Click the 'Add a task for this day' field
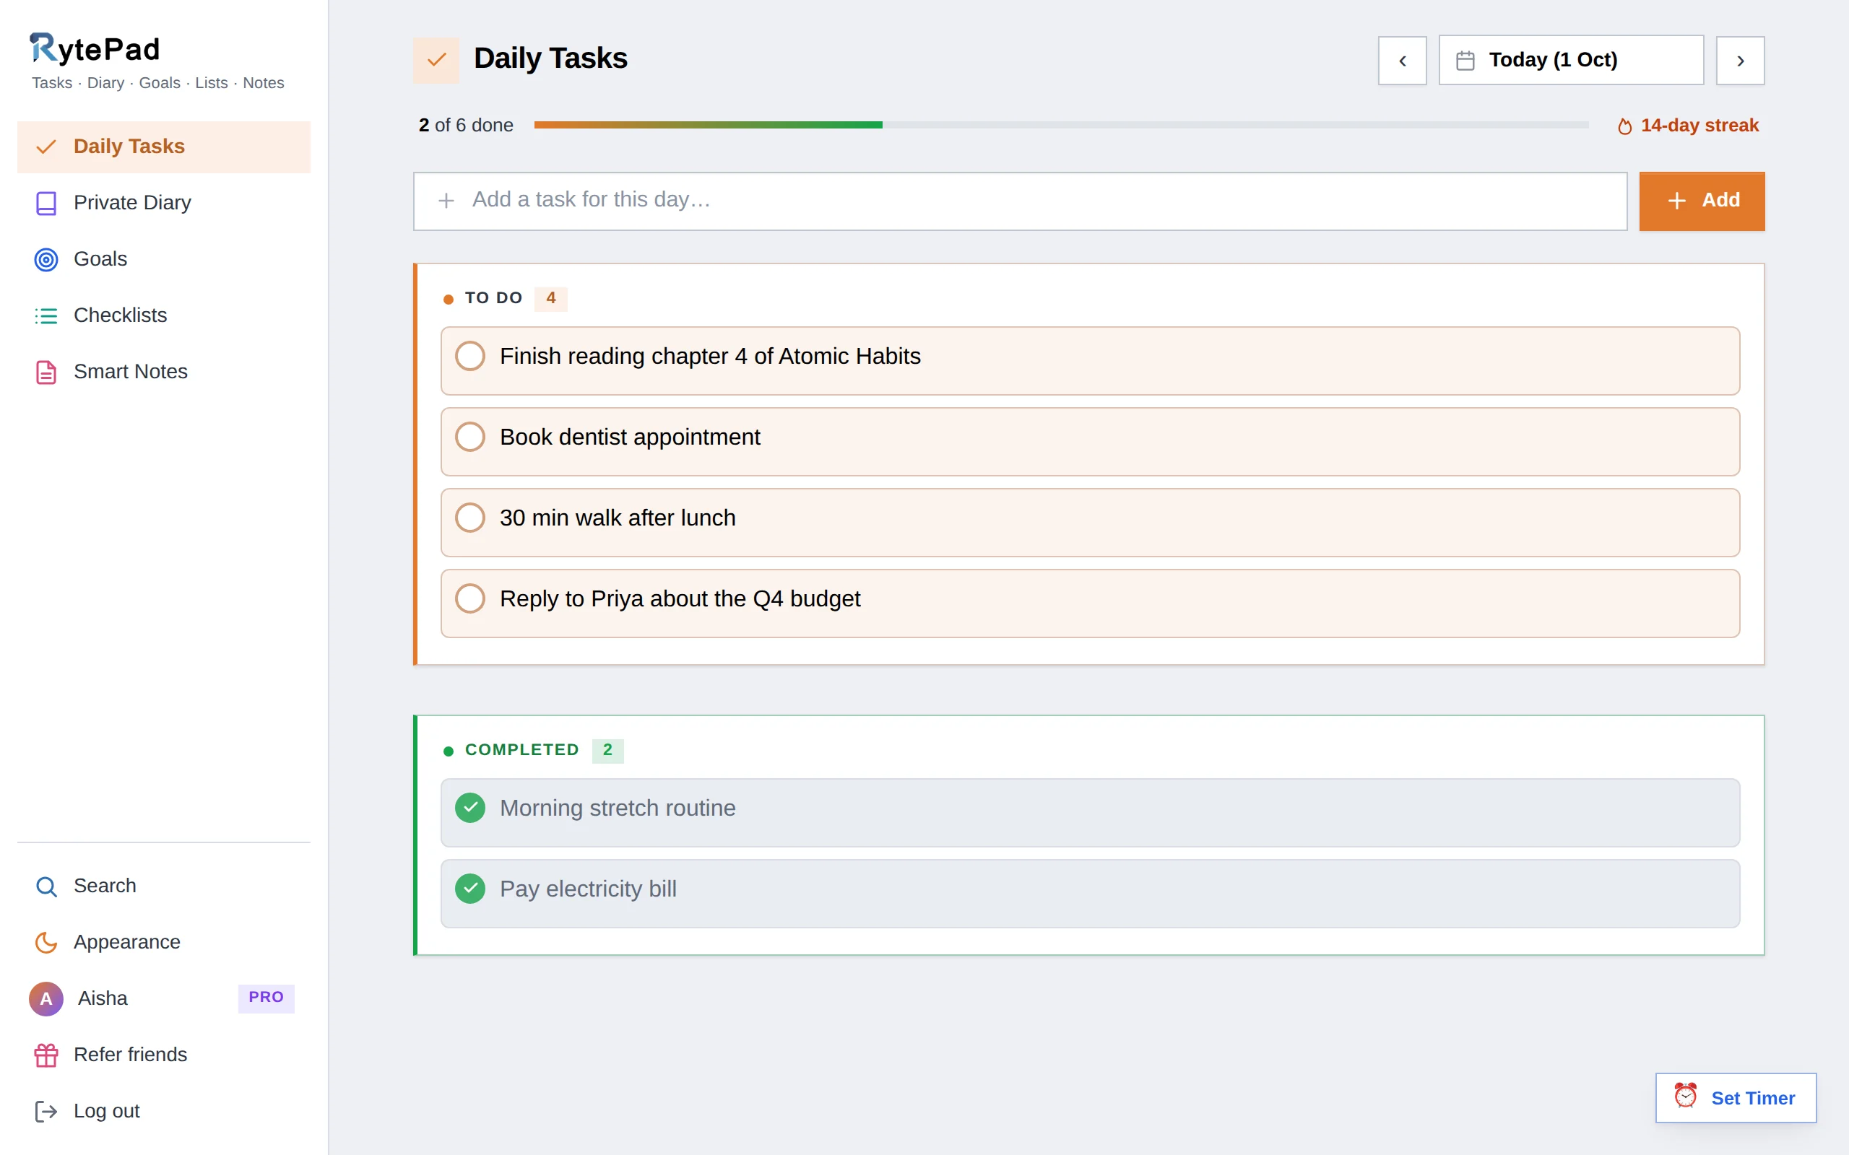Image resolution: width=1849 pixels, height=1155 pixels. click(1020, 201)
